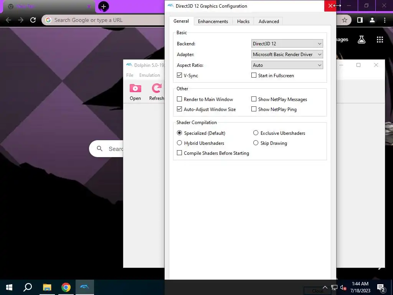The image size is (393, 295).
Task: Open Google Labs flask icon
Action: click(x=362, y=40)
